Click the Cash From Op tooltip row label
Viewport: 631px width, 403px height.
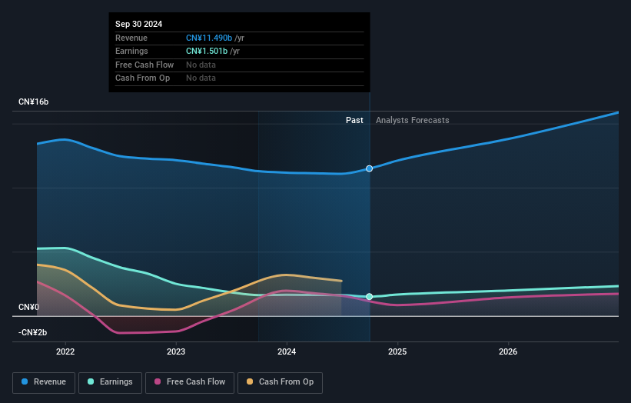click(x=142, y=78)
